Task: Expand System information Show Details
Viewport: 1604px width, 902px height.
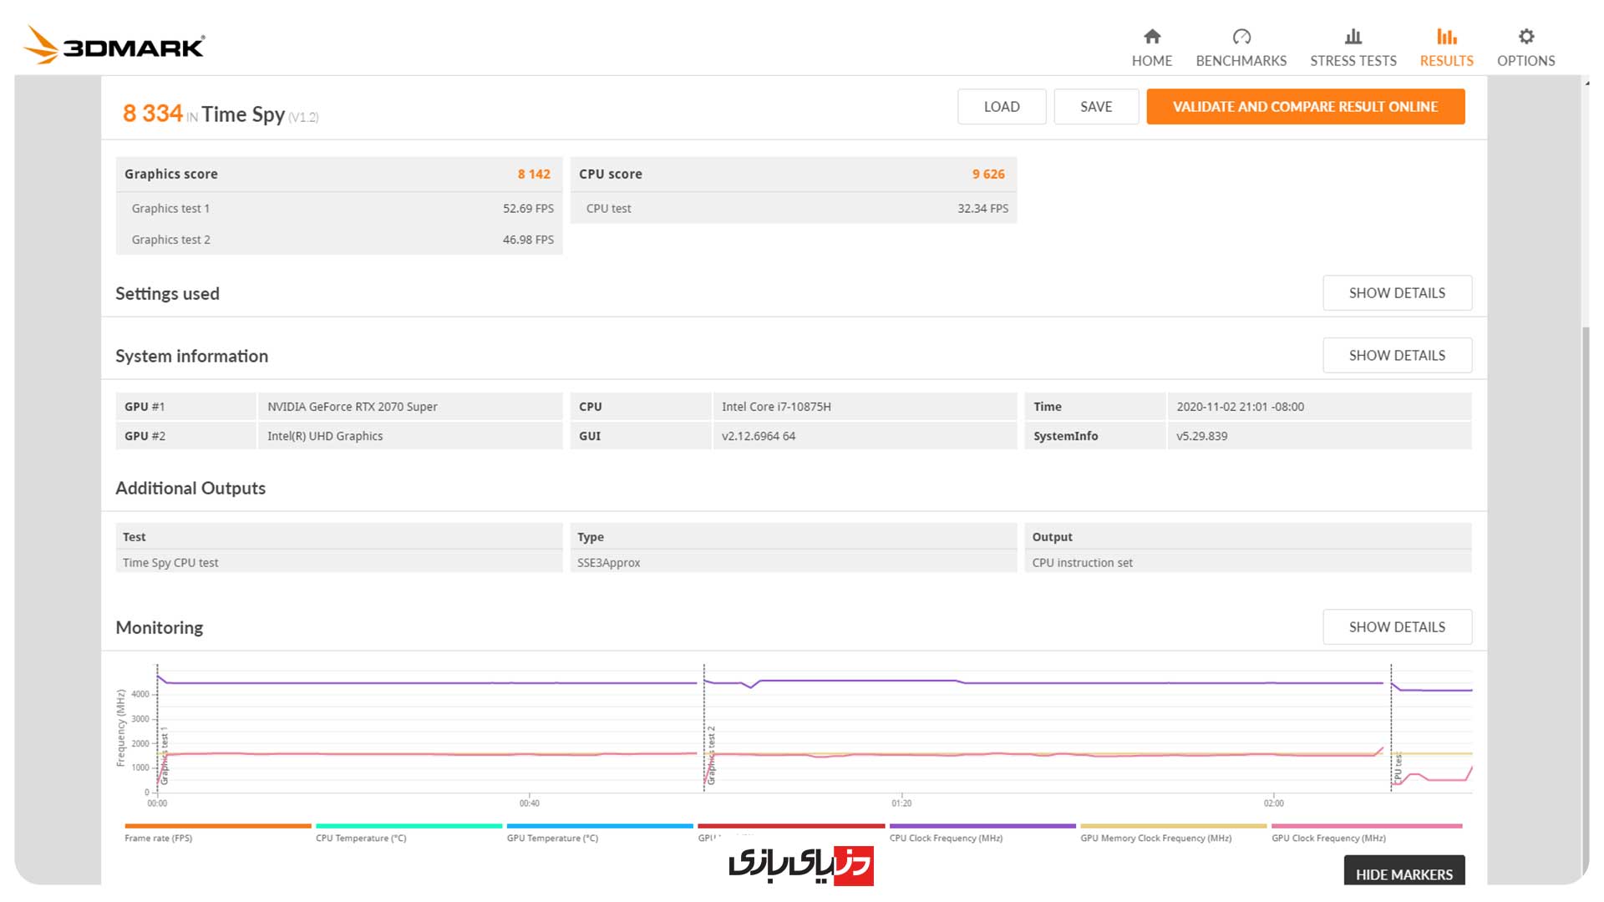Action: click(1397, 356)
